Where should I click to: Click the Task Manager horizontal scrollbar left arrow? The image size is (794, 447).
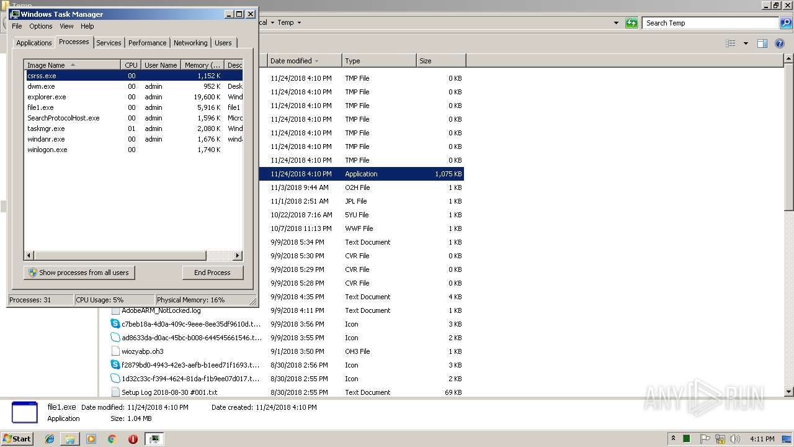[29, 255]
